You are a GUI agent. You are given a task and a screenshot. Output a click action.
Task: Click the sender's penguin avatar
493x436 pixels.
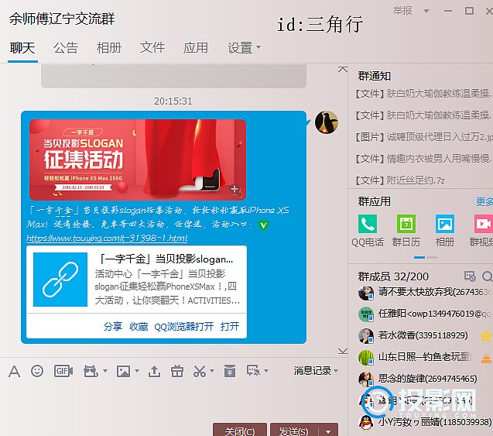point(327,122)
